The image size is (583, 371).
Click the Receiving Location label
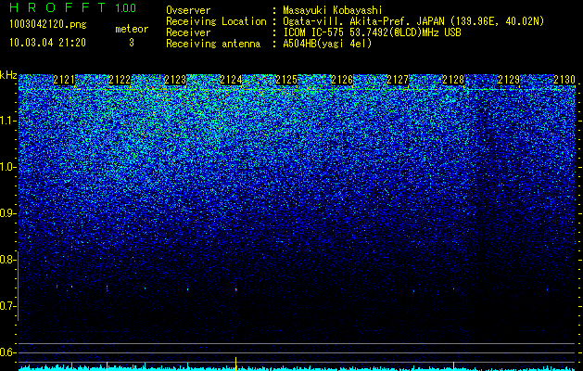[x=216, y=21]
